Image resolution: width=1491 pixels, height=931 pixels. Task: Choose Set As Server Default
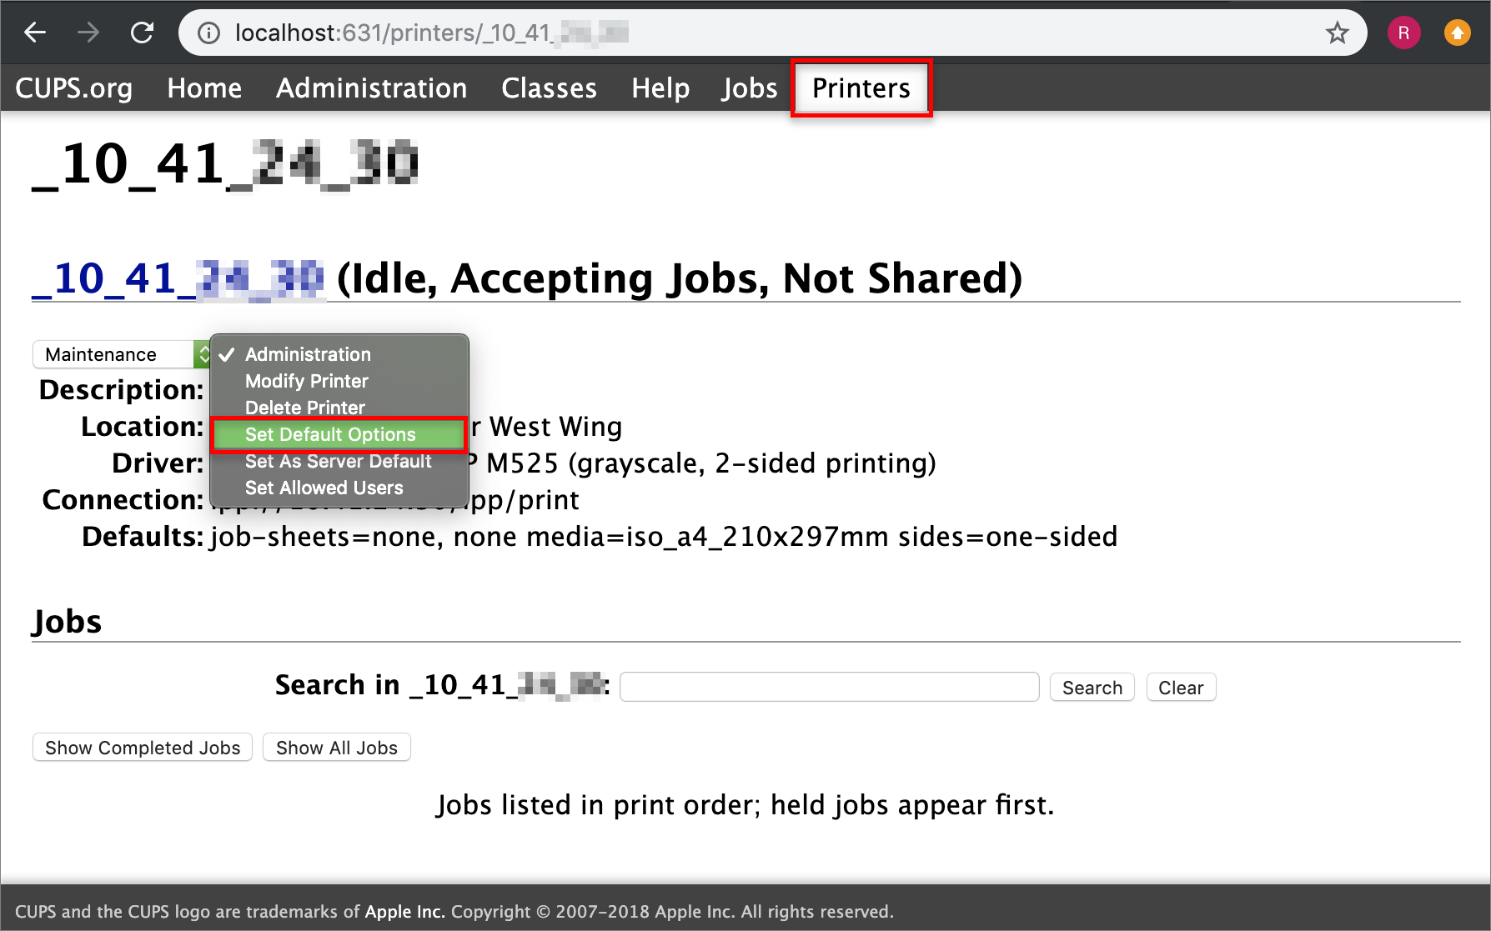coord(338,461)
